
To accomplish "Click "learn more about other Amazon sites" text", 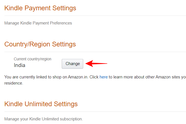I will tap(145, 77).
